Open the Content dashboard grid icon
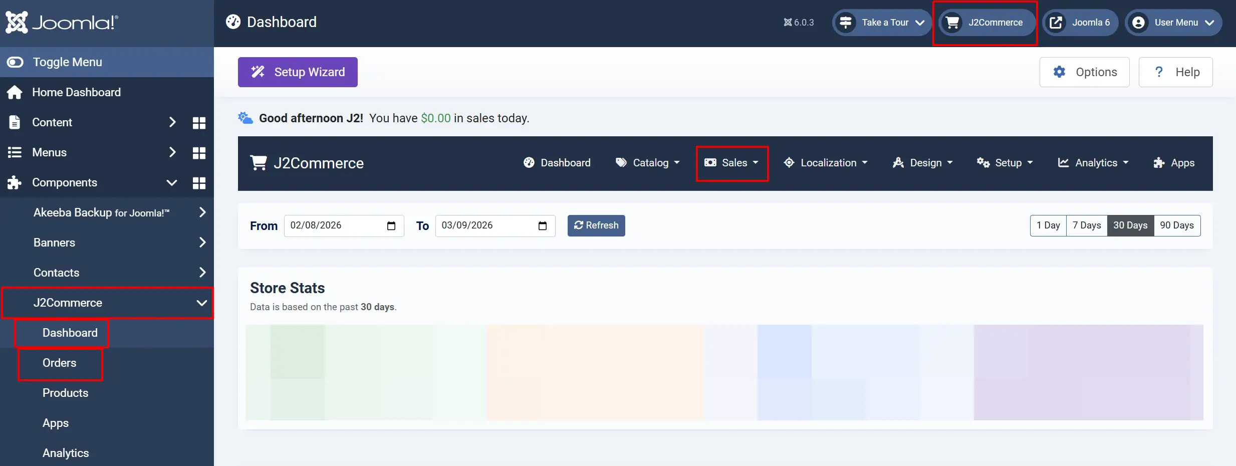Screen dimensions: 1236x466 (199, 123)
